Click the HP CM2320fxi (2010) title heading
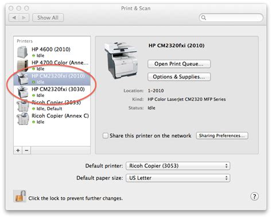 (177, 45)
